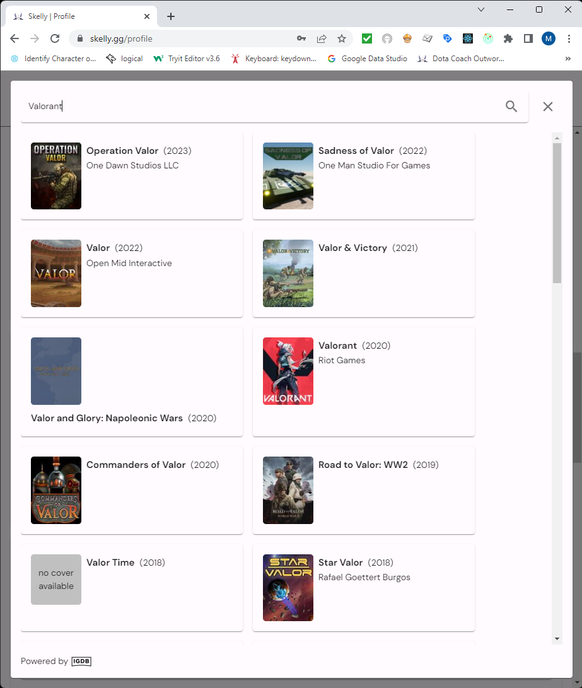Close the game search dialog

[548, 106]
